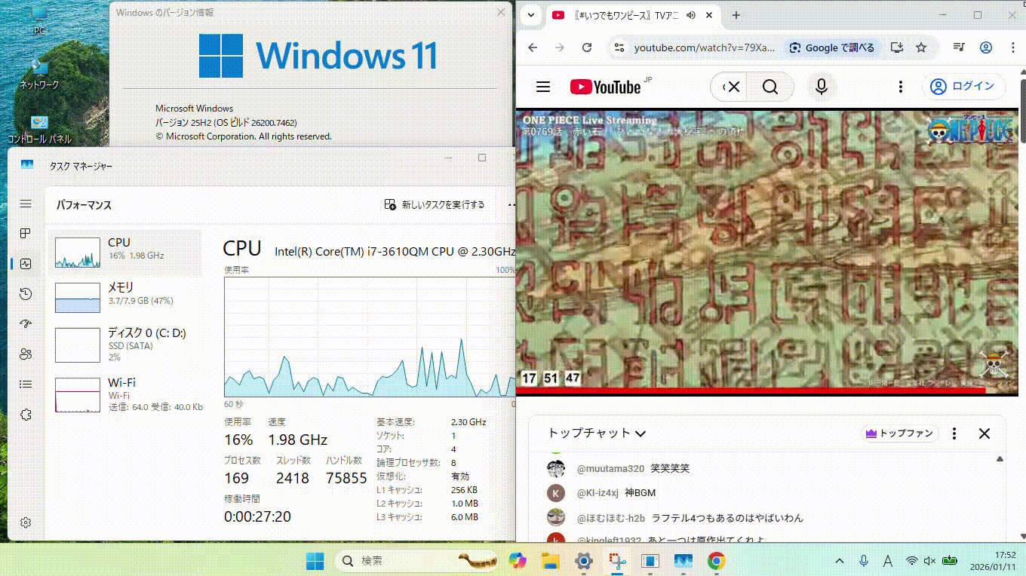
Task: Open Processes view in Task Manager sidebar
Action: [x=25, y=234]
